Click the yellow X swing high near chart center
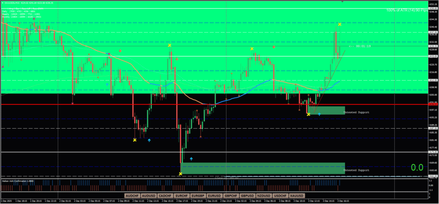This screenshot has width=439, height=204. [x=170, y=45]
